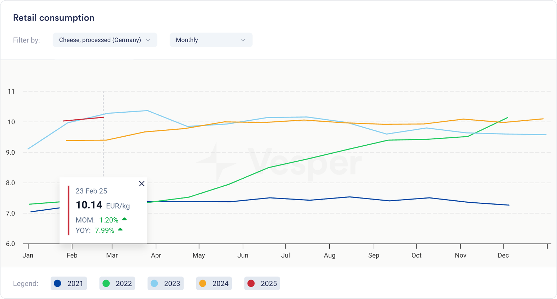Screen dimensions: 557x299
Task: Click the Dec label on the x-axis
Action: pos(503,255)
